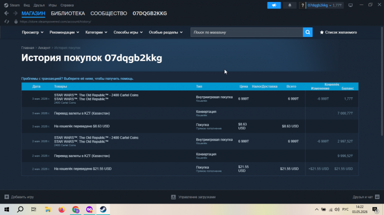Open the announcements megaphone button
Image resolution: width=384 pixels, height=215 pixels.
[274, 5]
